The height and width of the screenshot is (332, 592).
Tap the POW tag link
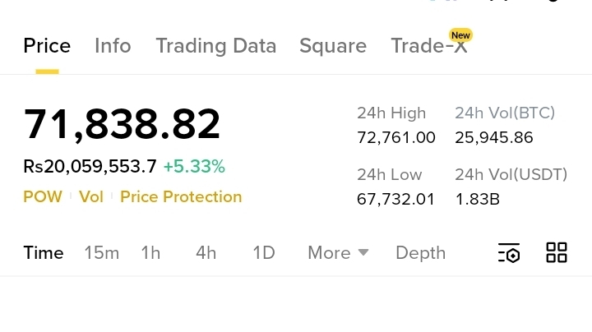pyautogui.click(x=43, y=196)
